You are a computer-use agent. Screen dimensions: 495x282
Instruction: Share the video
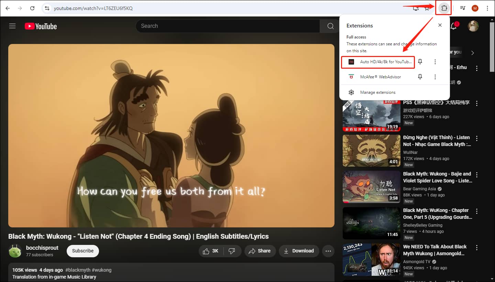260,251
